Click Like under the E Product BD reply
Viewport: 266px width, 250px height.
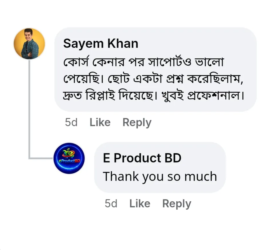(x=140, y=203)
